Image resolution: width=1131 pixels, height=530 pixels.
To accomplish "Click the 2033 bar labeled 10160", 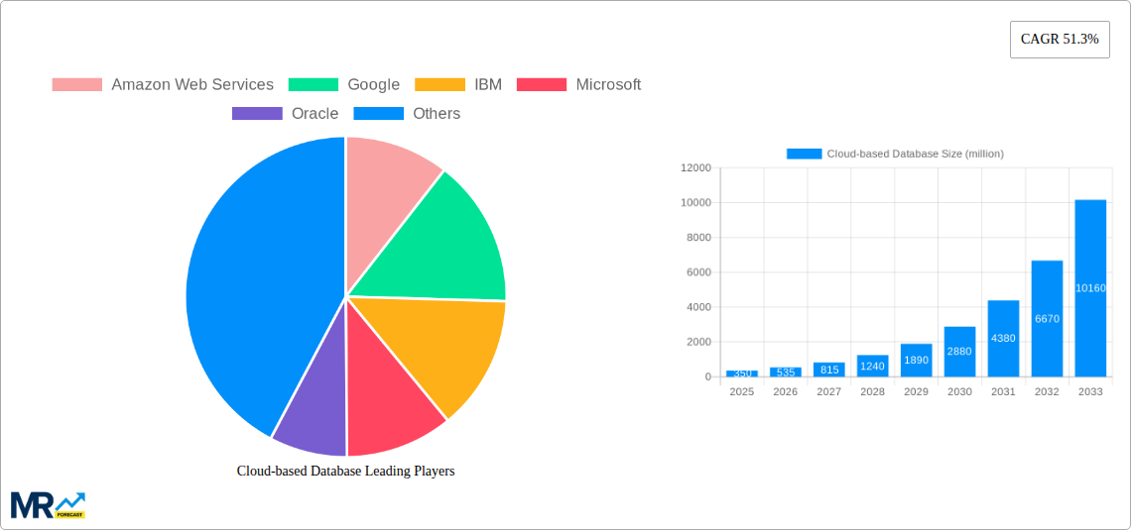I will tap(1090, 288).
